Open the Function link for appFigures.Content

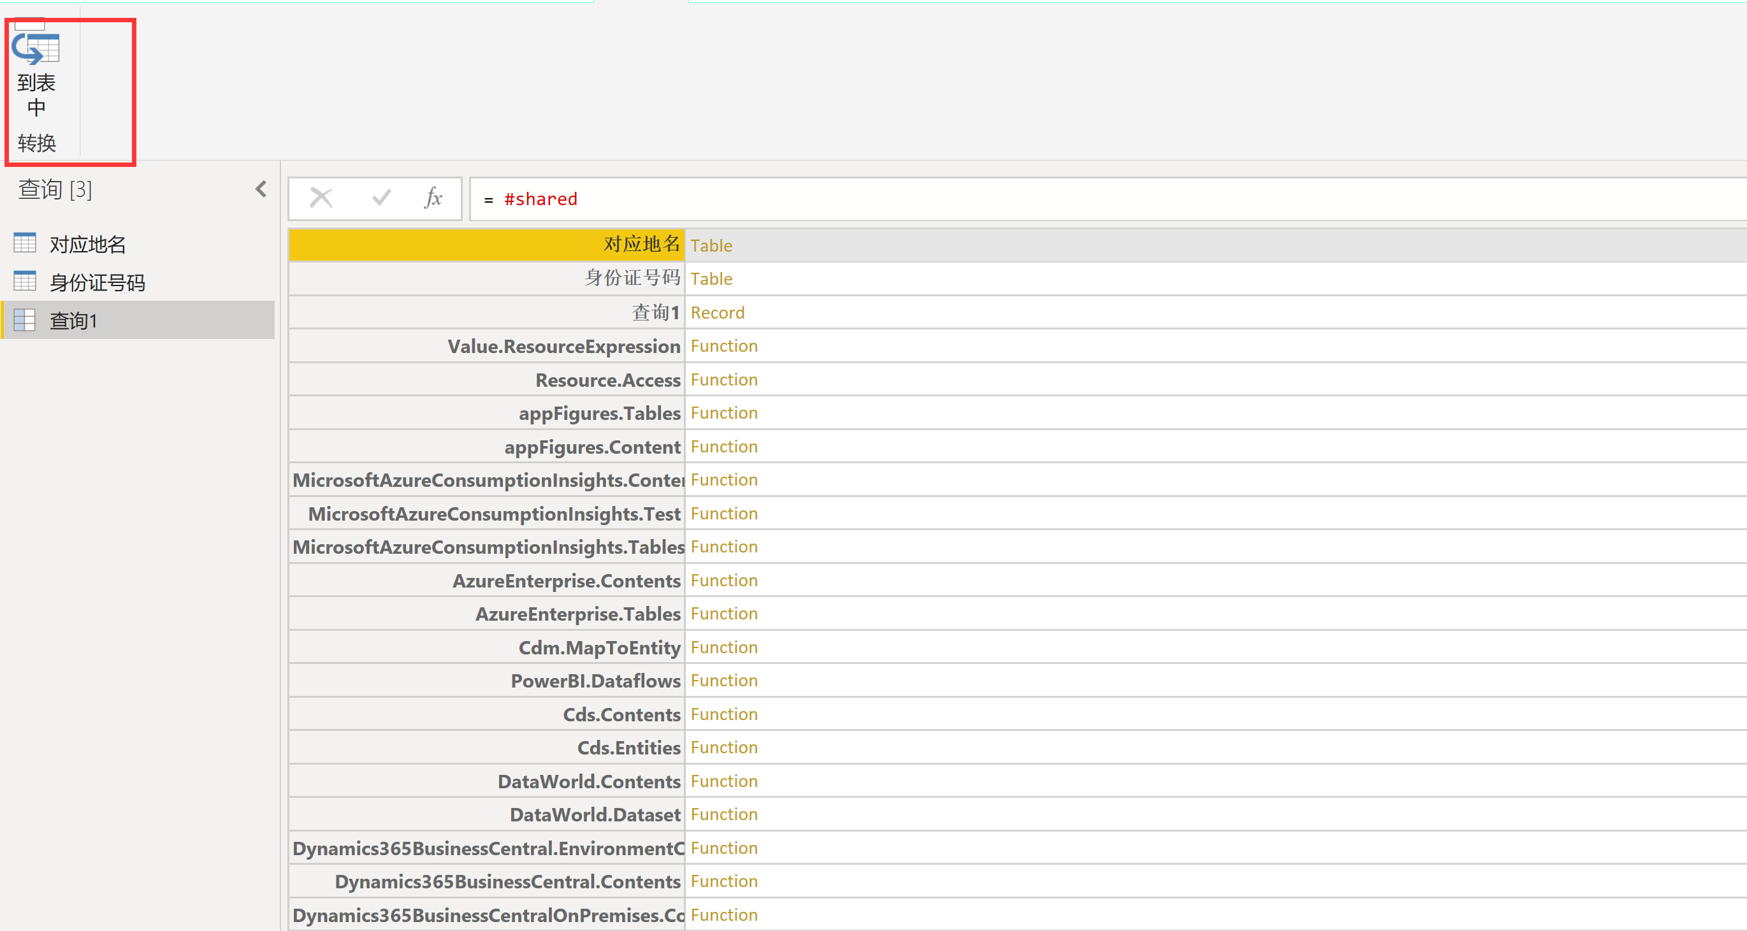[x=723, y=447]
